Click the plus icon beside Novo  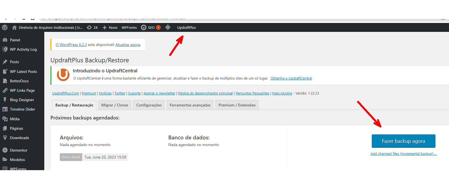pos(105,27)
